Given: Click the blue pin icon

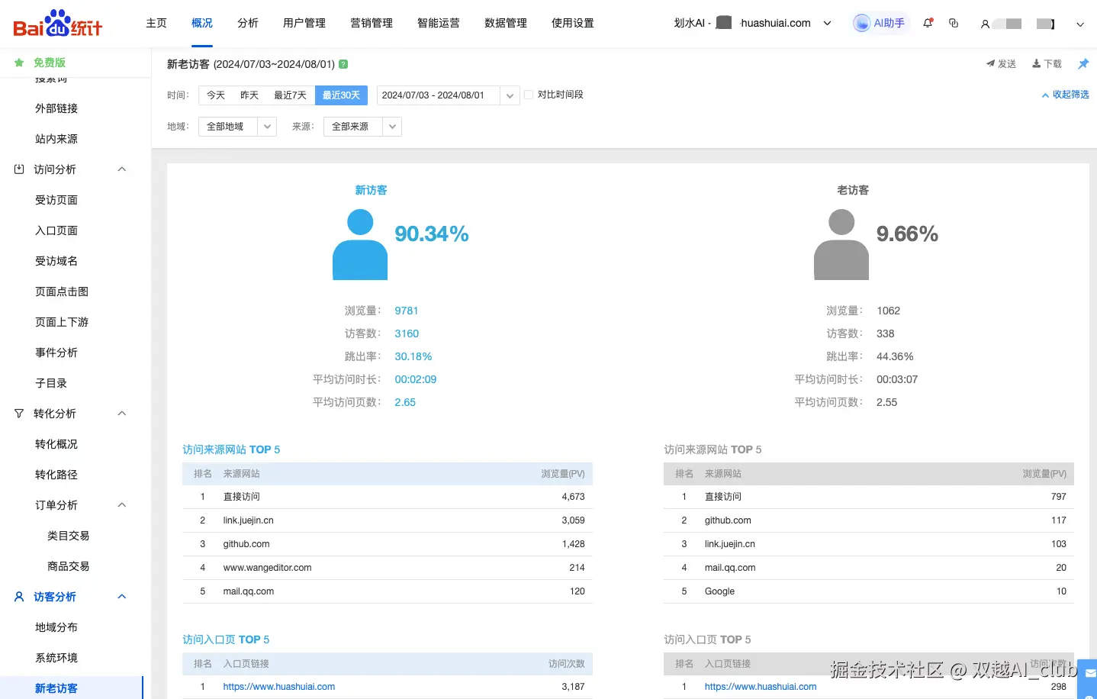Looking at the screenshot, I should [x=1083, y=64].
